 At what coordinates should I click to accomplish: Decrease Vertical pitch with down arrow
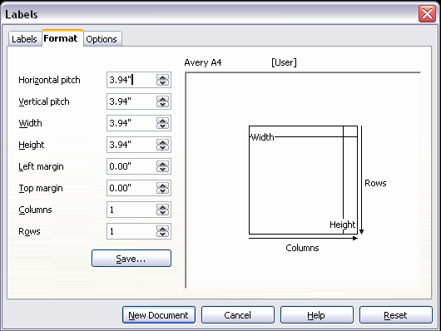tap(162, 104)
